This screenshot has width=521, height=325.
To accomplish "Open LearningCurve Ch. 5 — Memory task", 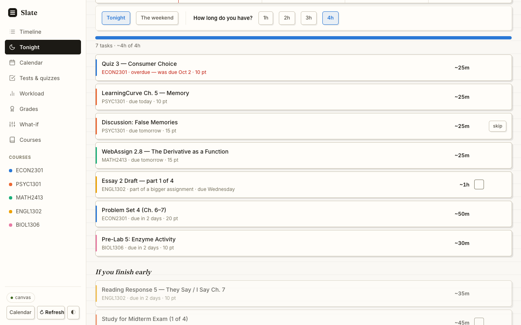I will point(303,97).
